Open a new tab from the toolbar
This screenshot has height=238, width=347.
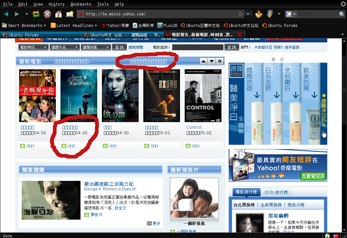click(x=70, y=14)
